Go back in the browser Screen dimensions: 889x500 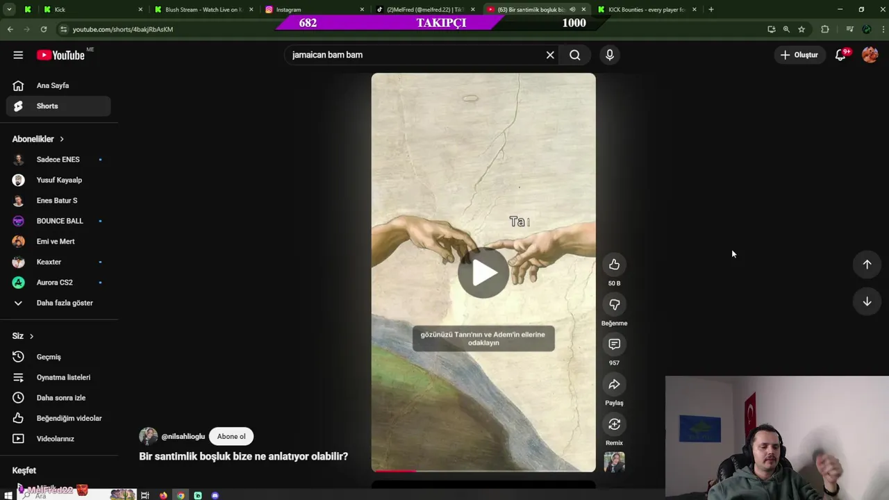coord(10,29)
